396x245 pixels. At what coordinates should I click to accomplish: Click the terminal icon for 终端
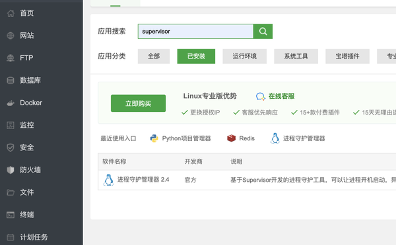11,215
